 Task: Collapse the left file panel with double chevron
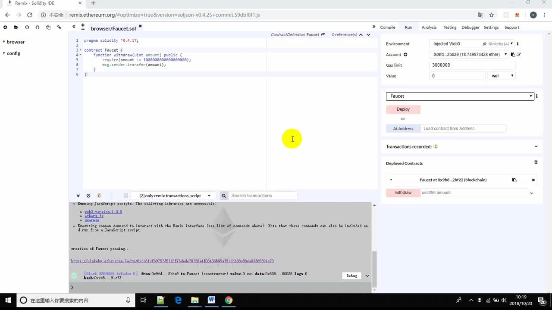click(x=74, y=27)
